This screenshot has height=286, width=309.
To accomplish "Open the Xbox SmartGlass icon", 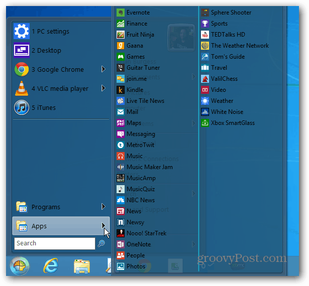I will click(x=205, y=123).
